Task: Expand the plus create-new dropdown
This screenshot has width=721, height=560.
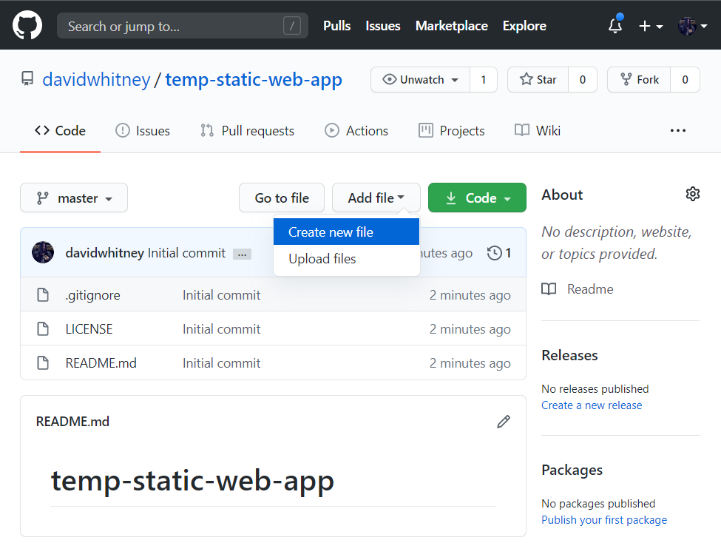Action: 651,26
